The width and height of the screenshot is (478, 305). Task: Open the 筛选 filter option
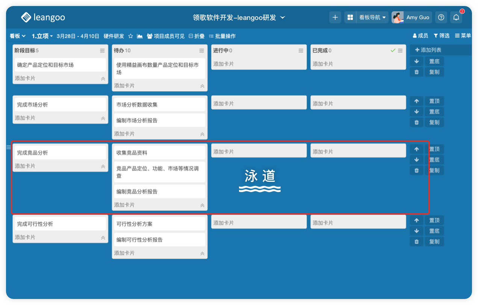pos(441,36)
